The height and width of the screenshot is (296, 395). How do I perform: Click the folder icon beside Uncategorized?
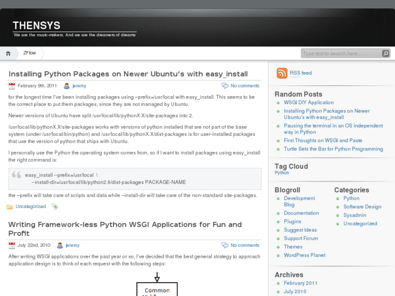click(x=10, y=206)
